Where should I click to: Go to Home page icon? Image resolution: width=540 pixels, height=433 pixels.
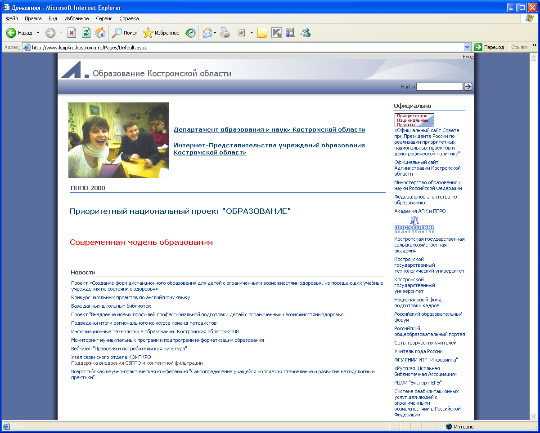coord(100,33)
